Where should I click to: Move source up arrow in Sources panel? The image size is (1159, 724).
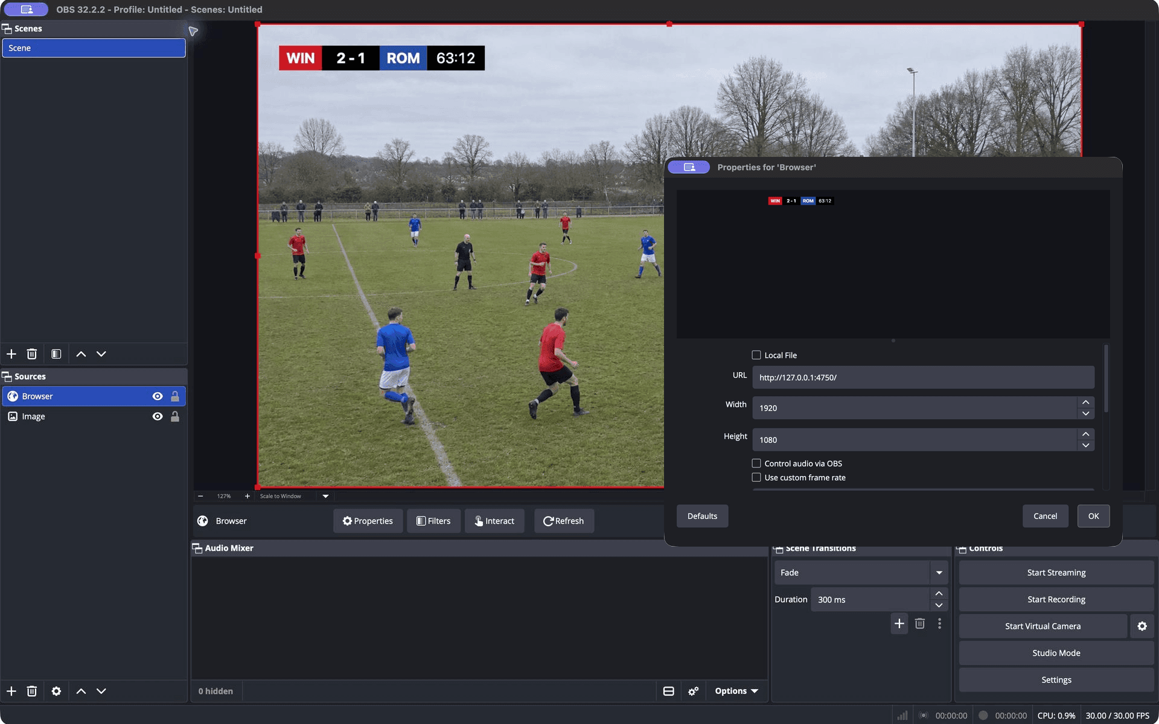coord(81,691)
